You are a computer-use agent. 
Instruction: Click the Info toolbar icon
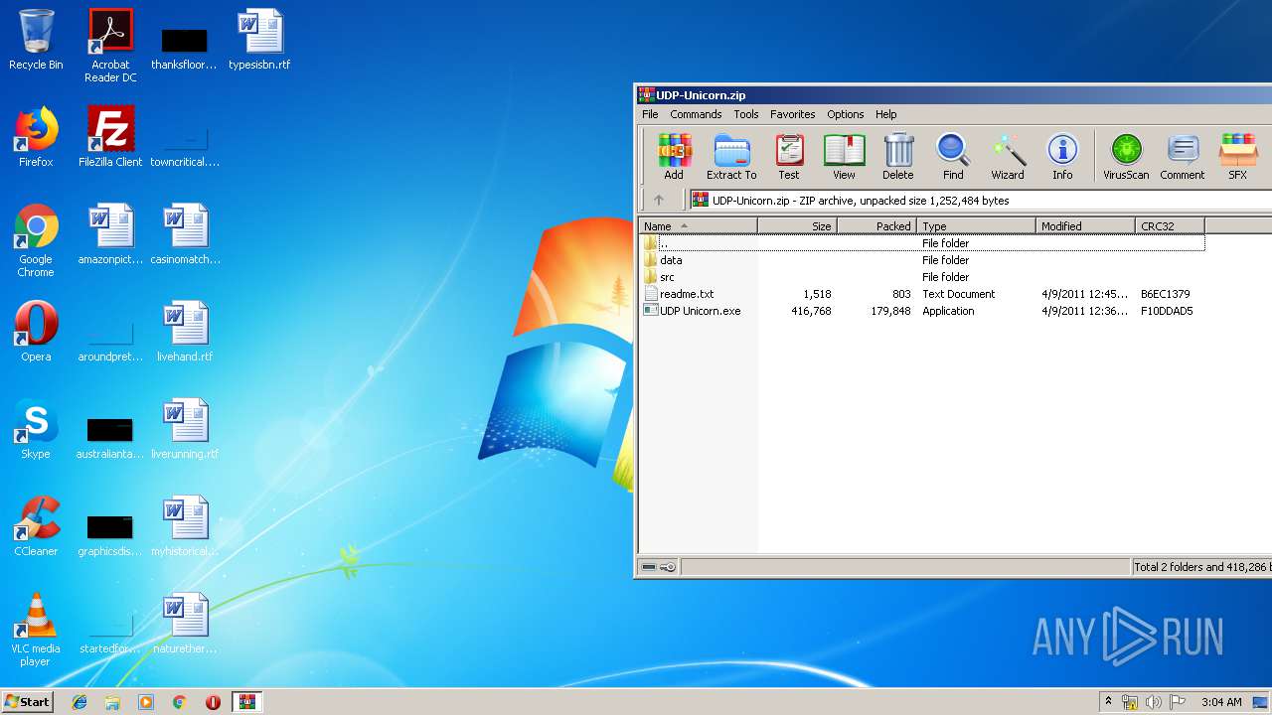[1062, 157]
